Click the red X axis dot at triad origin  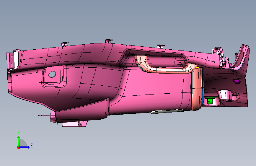(x=18, y=147)
